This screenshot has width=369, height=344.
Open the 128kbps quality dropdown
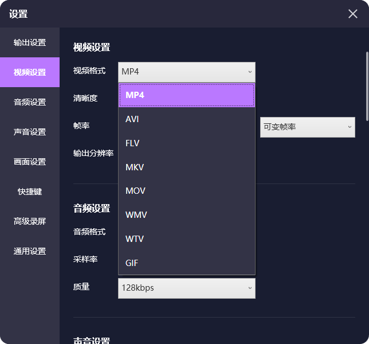(187, 288)
